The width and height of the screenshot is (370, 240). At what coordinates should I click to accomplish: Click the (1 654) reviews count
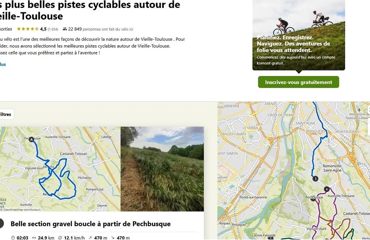(x=53, y=29)
